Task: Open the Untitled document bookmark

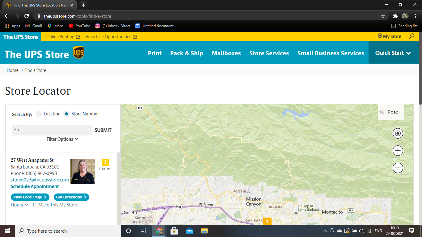Action: [x=156, y=26]
